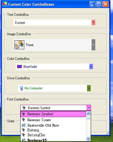Expand the Image ComboBox gray dropdown arrow
Image resolution: width=113 pixels, height=142 pixels.
point(93,45)
